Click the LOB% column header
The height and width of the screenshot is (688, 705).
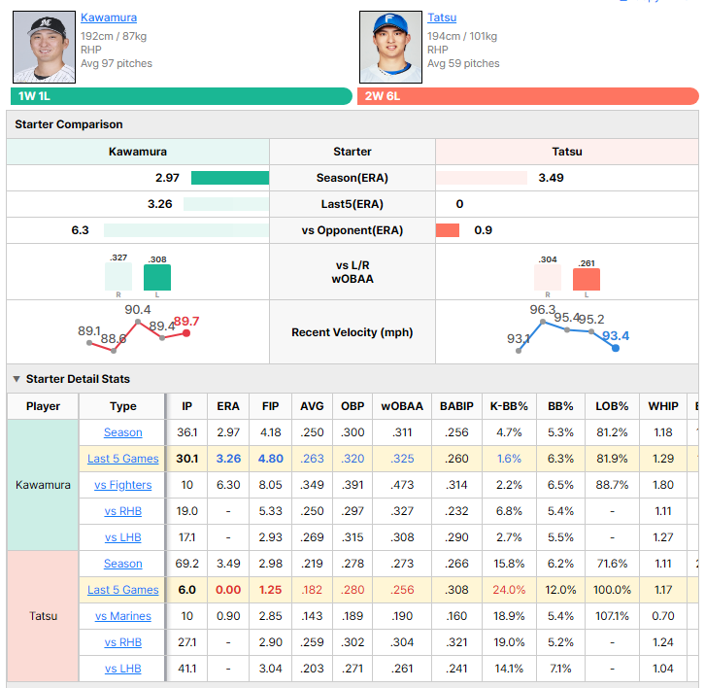pos(612,406)
